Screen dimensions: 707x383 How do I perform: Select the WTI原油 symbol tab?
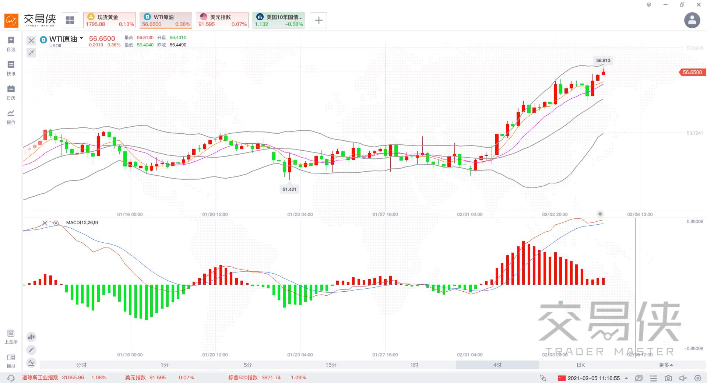click(166, 20)
